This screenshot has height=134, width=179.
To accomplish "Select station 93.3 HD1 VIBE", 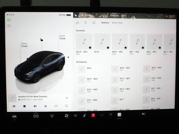I will tap(121, 80).
